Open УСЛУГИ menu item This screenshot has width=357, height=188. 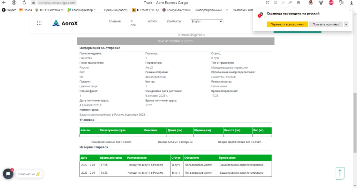152,21
